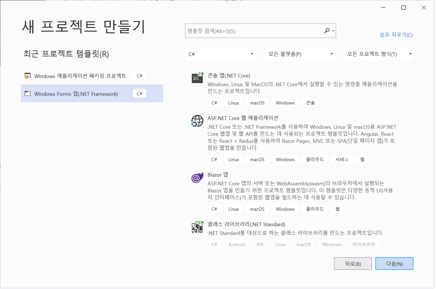Screen dimensions: 436x289
Task: Click the Blazor app description paragraph
Action: click(x=300, y=190)
